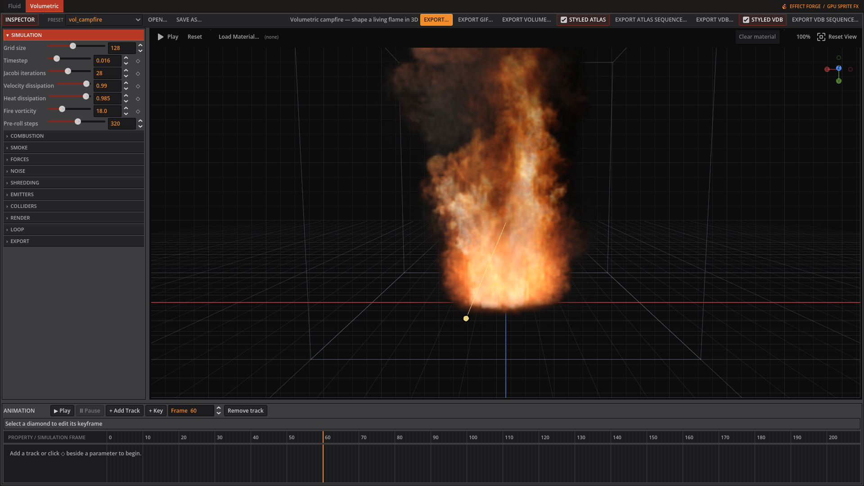The image size is (864, 486).
Task: Click the keyframe diamond beside Heat dissipation
Action: [x=138, y=99]
